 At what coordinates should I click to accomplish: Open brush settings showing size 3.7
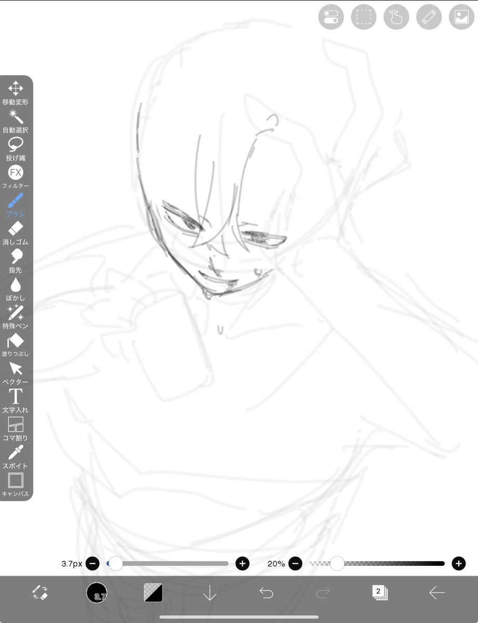pos(97,592)
